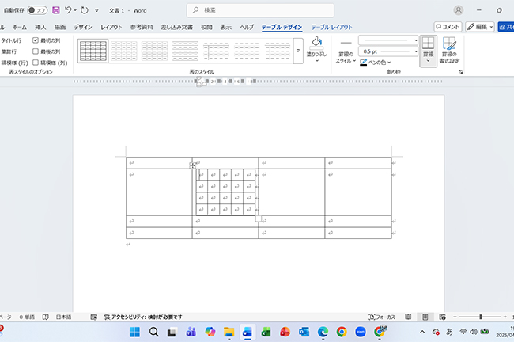Click the zoom slider in status bar

pos(480,317)
